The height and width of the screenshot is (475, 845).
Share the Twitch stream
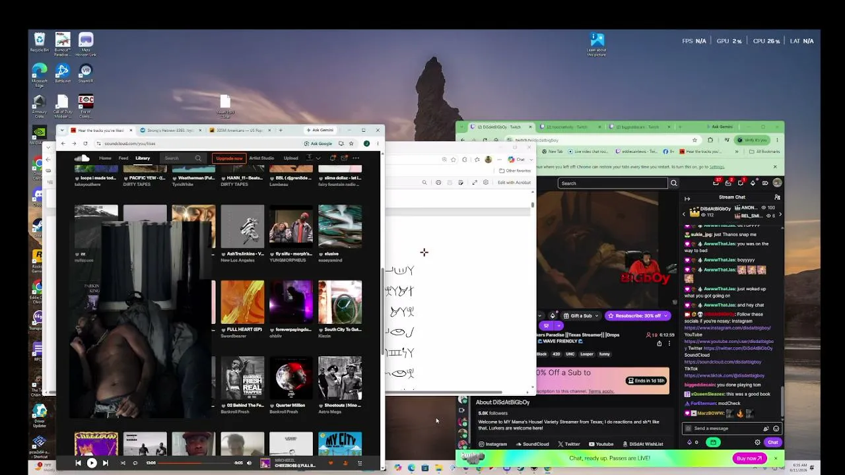click(659, 343)
